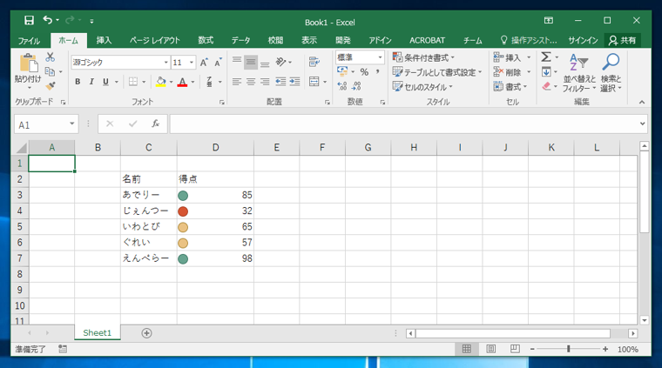Click the decrease indent icon
The height and width of the screenshot is (368, 662).
(x=280, y=82)
